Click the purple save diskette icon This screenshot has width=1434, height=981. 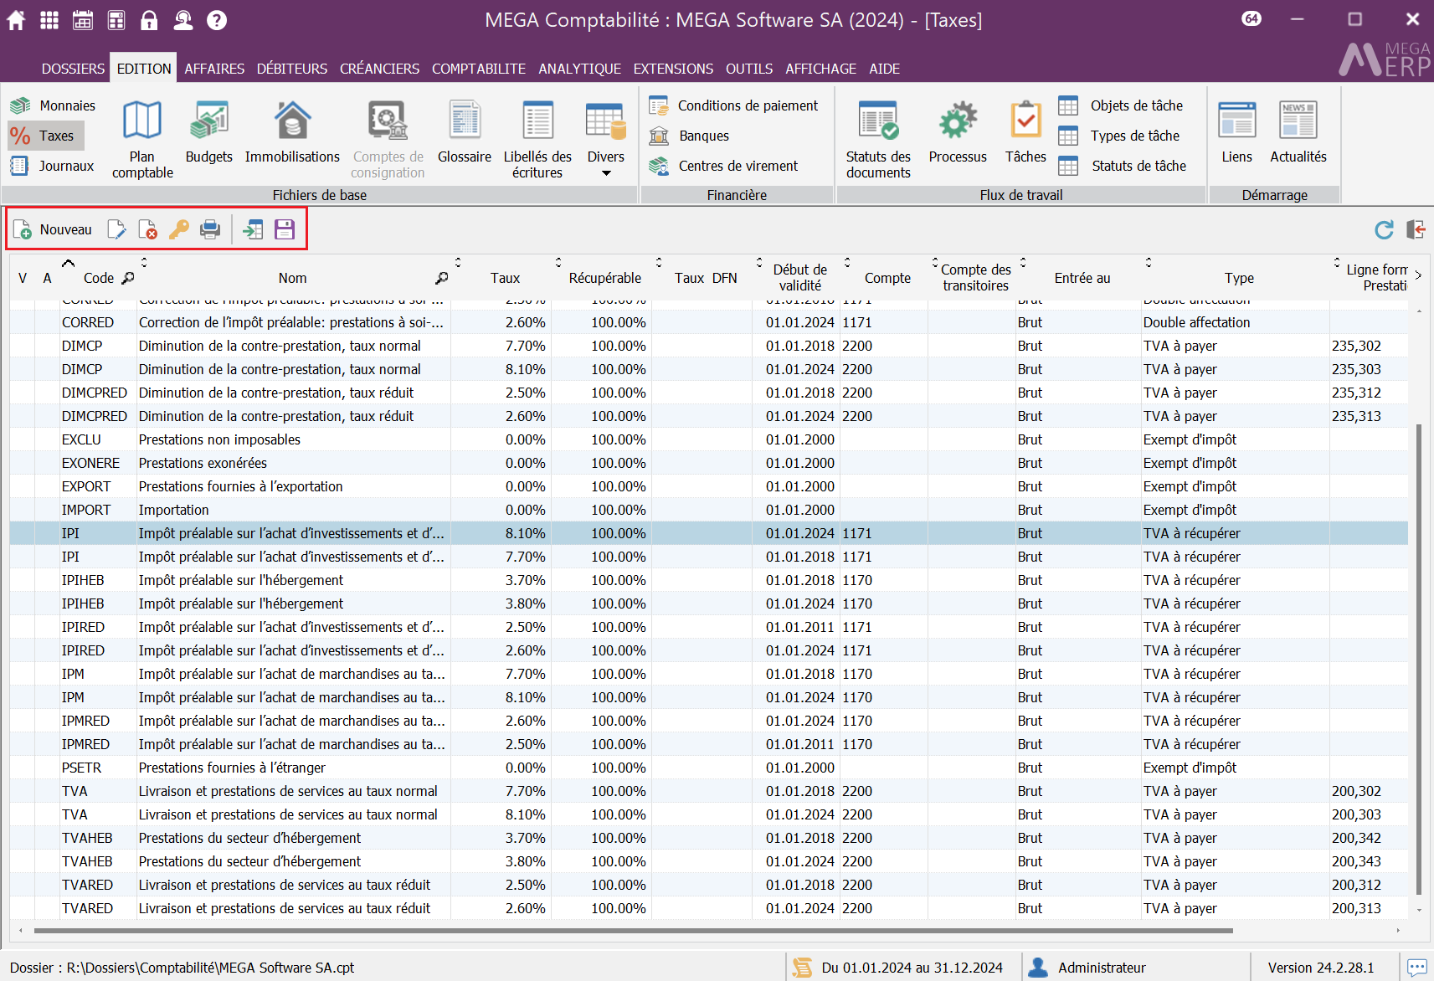285,229
